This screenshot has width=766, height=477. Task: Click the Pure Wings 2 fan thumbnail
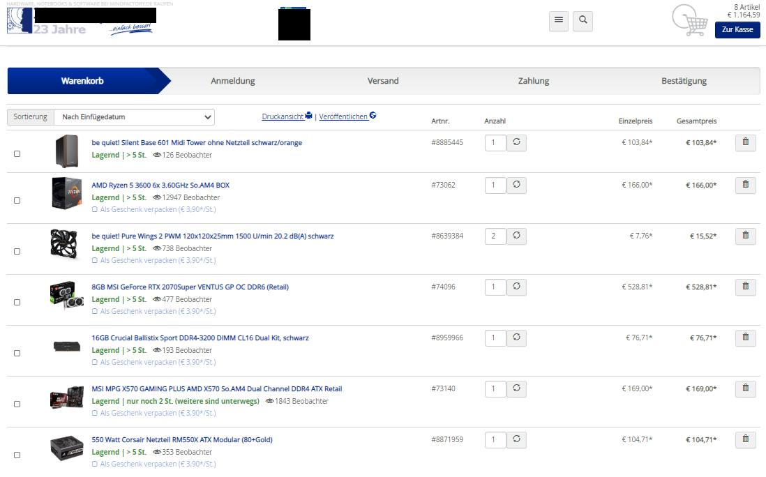(x=64, y=243)
